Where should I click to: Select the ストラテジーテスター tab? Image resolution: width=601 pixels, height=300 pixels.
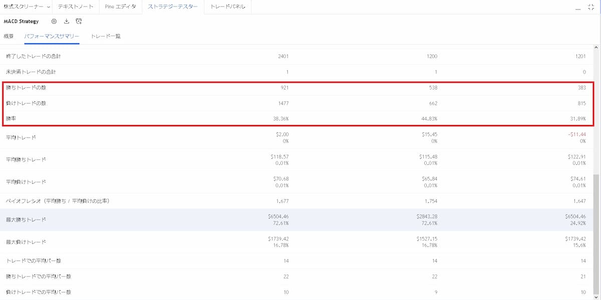point(173,7)
